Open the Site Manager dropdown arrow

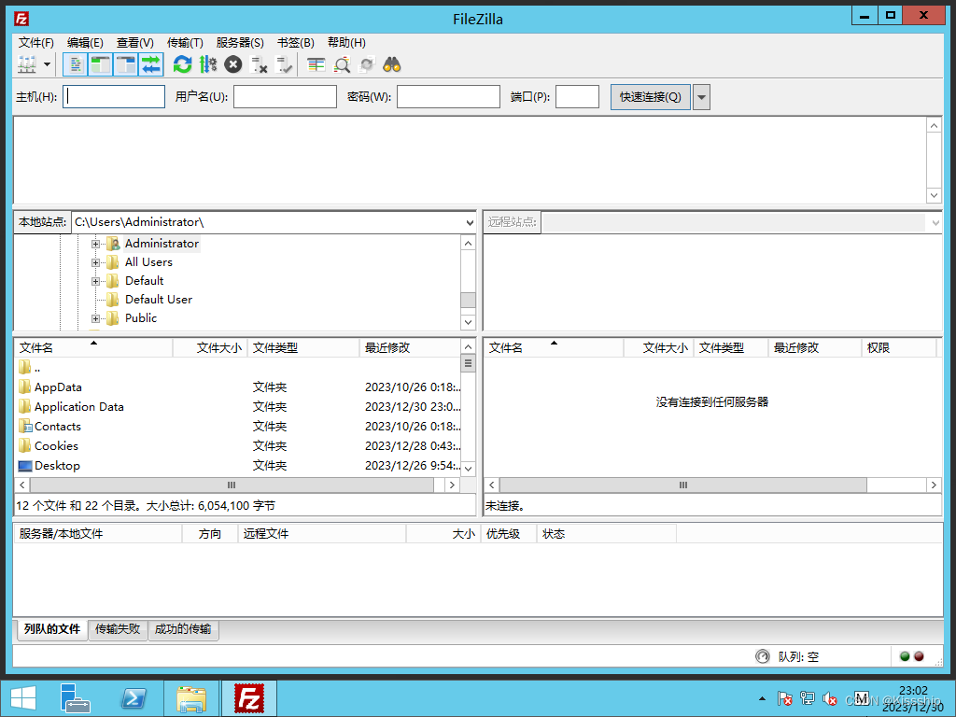pyautogui.click(x=47, y=64)
